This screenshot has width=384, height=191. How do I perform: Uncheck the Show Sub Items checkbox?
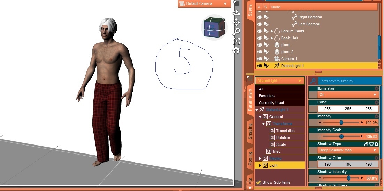[258, 182]
